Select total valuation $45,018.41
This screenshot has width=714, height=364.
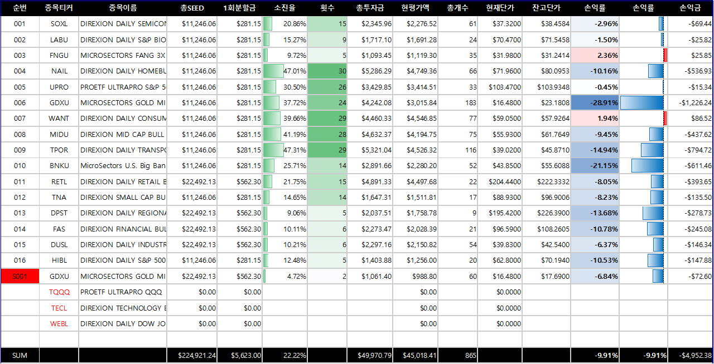click(415, 355)
